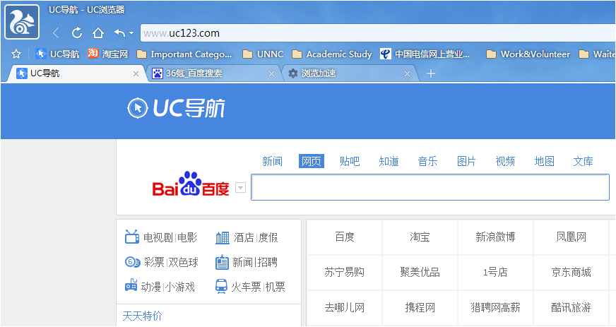Open the Work&Volunteer bookmark folder
616x327 pixels.
point(528,54)
